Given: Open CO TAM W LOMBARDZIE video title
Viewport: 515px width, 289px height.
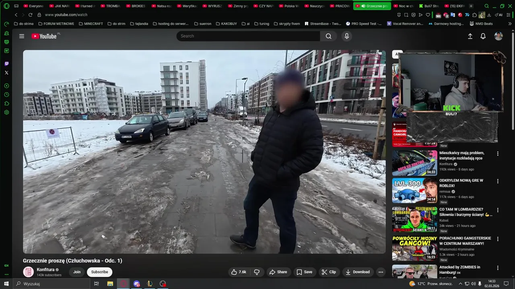Looking at the screenshot, I should [466, 212].
